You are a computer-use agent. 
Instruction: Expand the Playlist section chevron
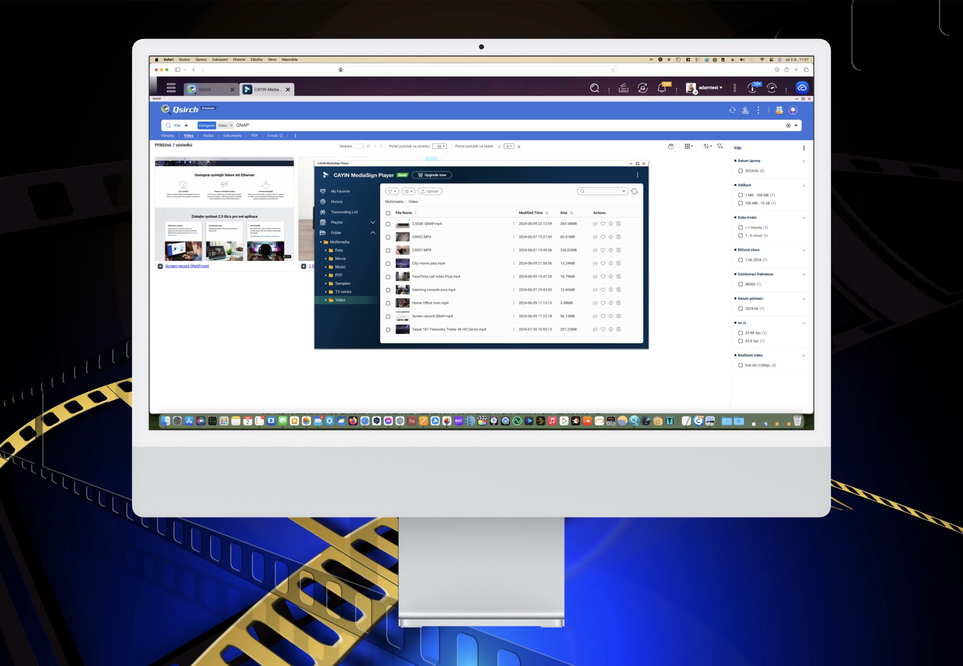pyautogui.click(x=373, y=222)
